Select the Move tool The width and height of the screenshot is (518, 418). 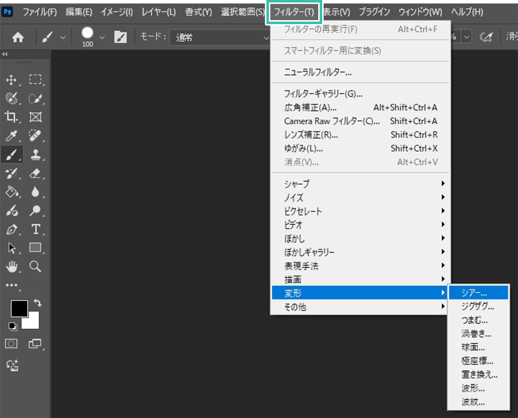click(x=11, y=80)
